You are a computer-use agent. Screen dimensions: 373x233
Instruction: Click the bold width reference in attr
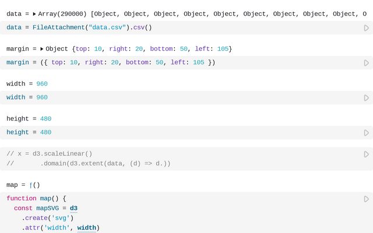[86, 228]
